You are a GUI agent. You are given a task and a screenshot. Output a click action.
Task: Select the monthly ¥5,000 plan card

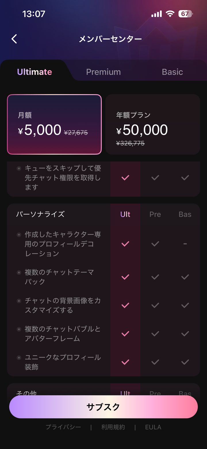point(54,124)
